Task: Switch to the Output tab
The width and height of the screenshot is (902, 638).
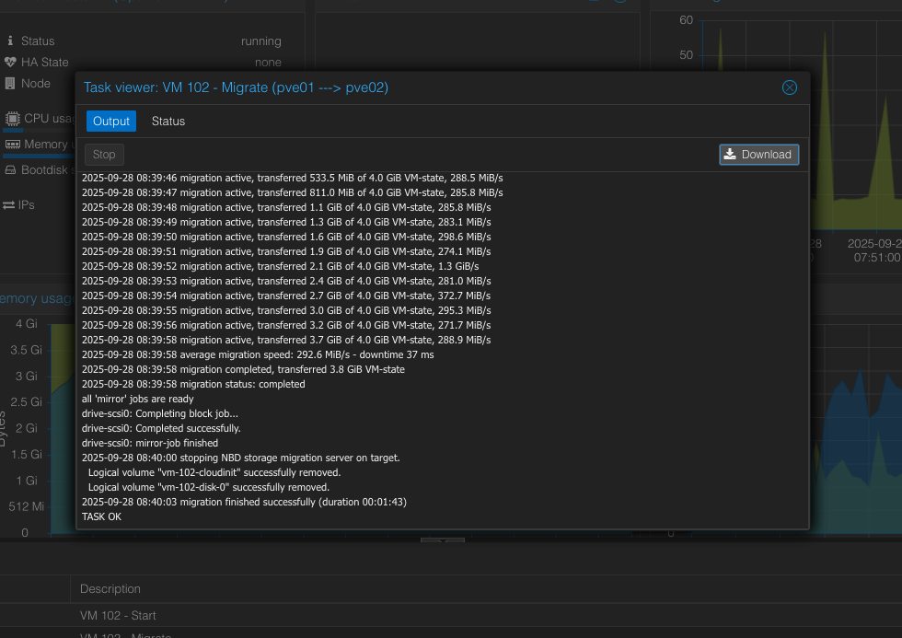Action: (111, 122)
